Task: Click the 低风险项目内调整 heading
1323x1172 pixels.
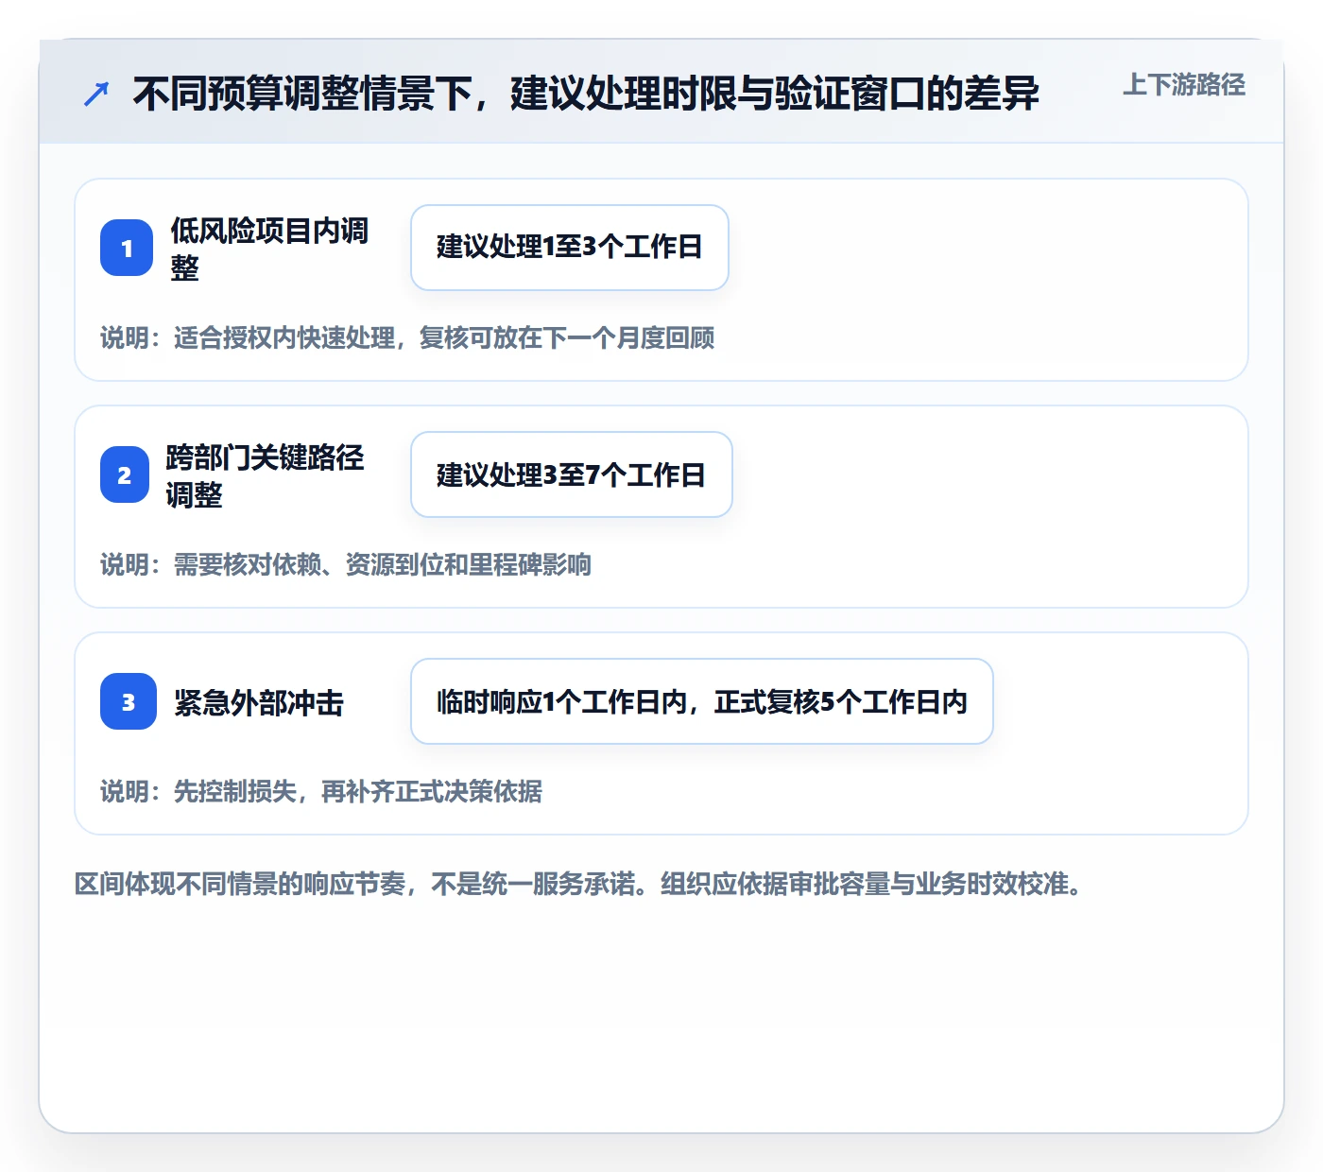Action: 269,249
